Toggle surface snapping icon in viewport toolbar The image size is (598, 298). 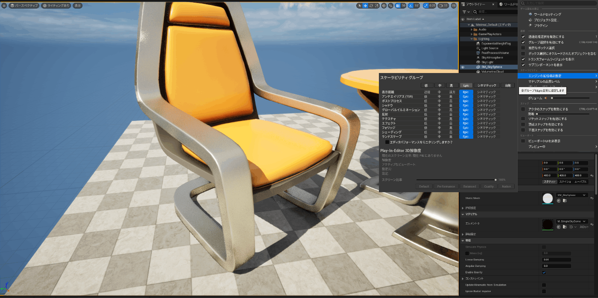tap(391, 6)
